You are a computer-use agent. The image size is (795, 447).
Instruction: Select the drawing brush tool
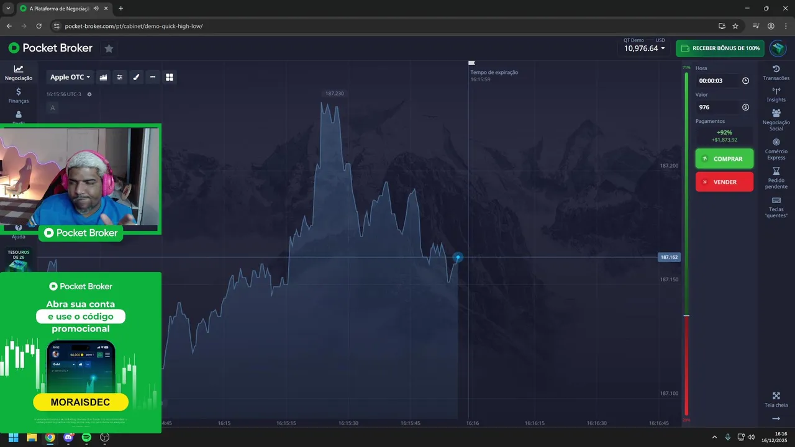click(x=137, y=77)
